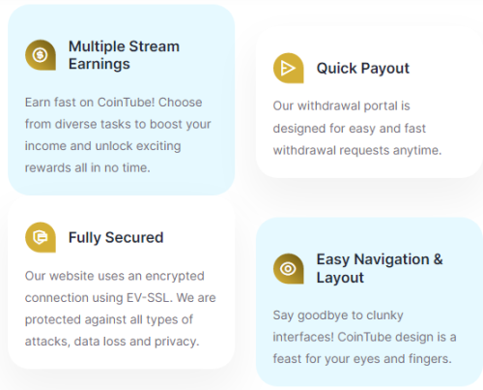Click the shield Fully Secured icon

click(x=41, y=237)
